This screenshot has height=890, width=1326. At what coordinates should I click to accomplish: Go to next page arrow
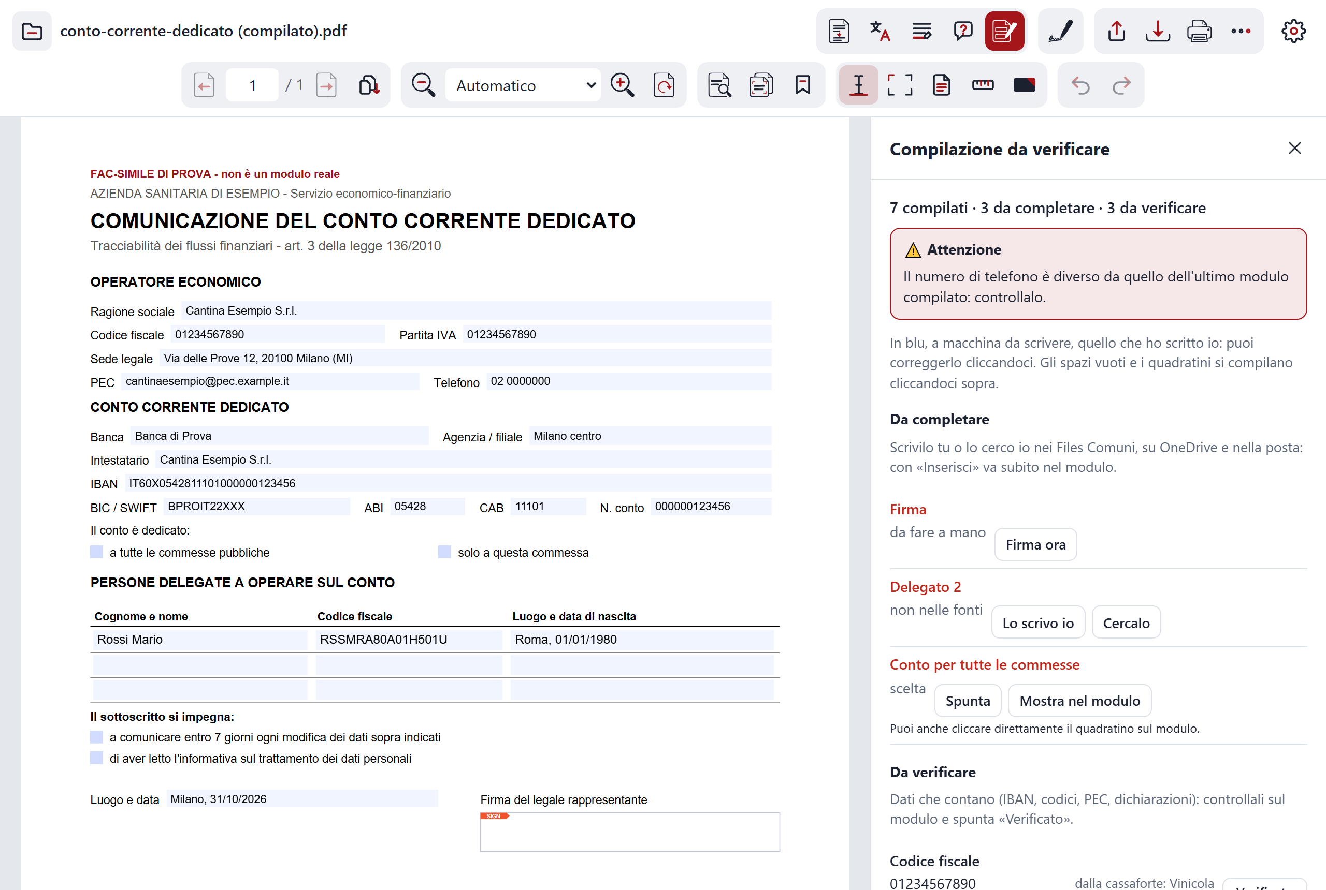(326, 86)
